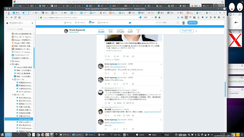This screenshot has width=244, height=137.
Task: Toggle the bookmarks sidebar button in toolbar
Action: 186,18
